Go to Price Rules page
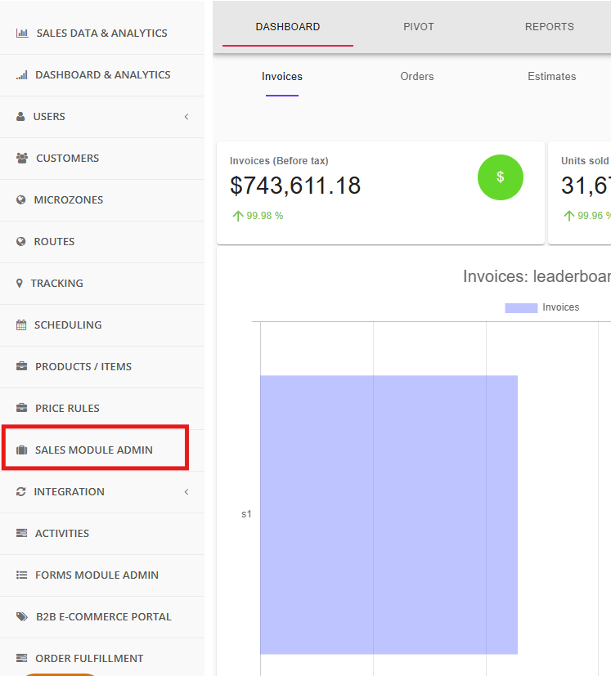The height and width of the screenshot is (676, 611). (102, 408)
